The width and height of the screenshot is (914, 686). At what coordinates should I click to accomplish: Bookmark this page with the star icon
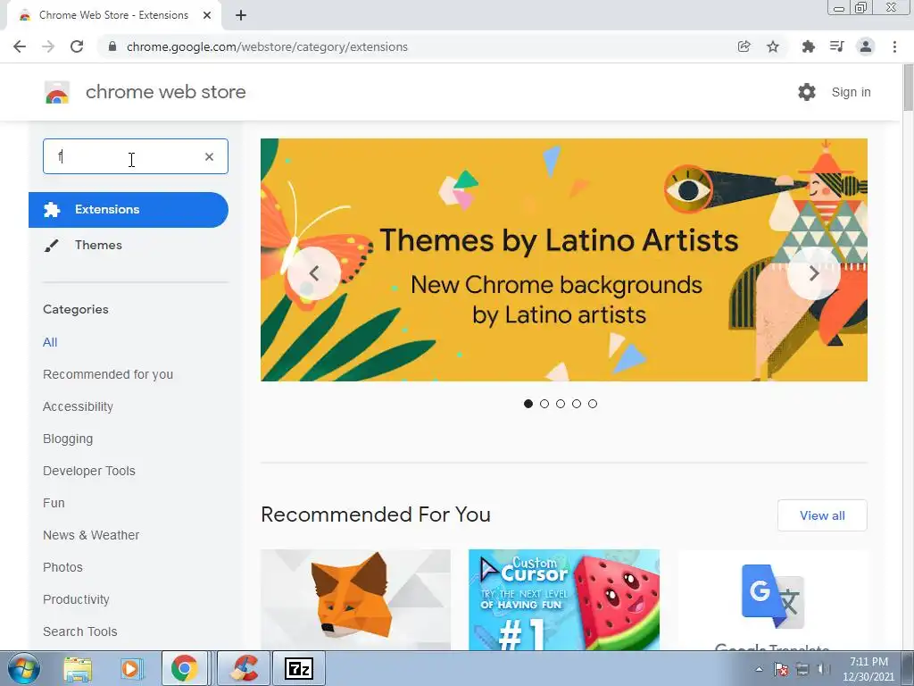click(x=773, y=46)
